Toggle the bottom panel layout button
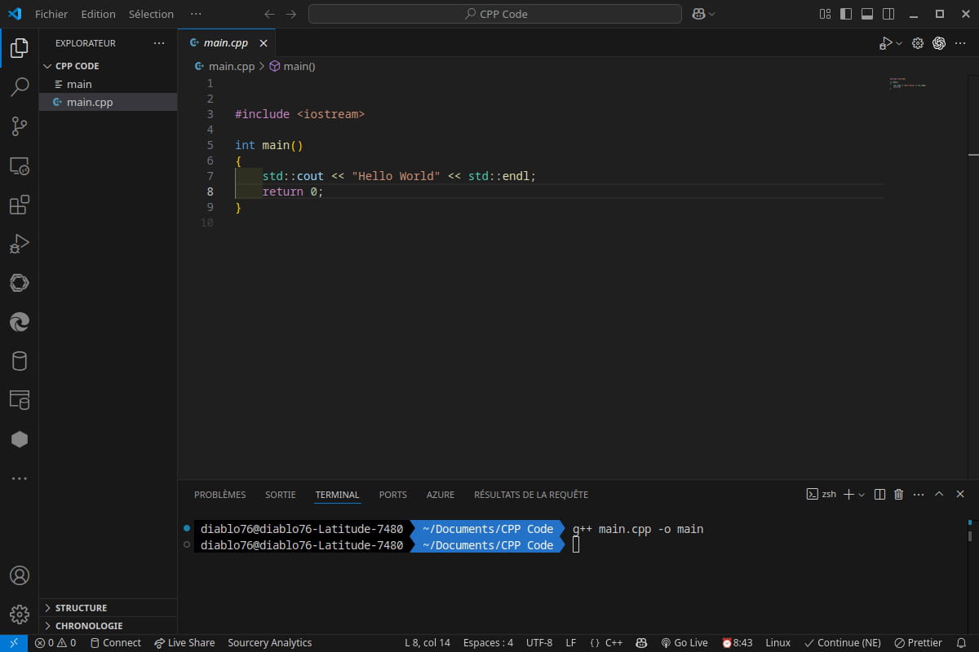The height and width of the screenshot is (652, 979). point(867,14)
